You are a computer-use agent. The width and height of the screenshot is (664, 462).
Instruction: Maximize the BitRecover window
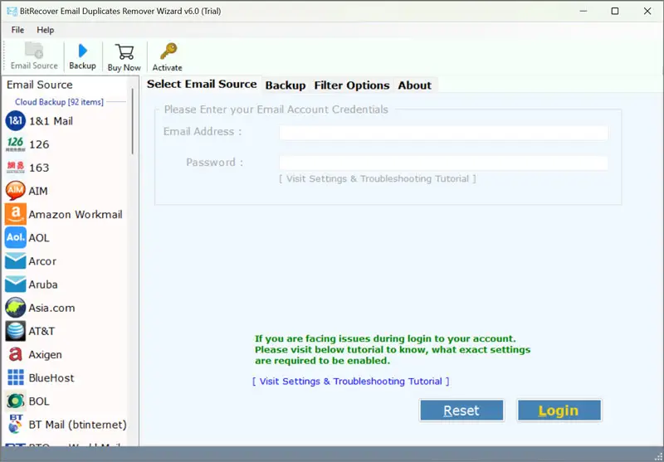click(615, 11)
